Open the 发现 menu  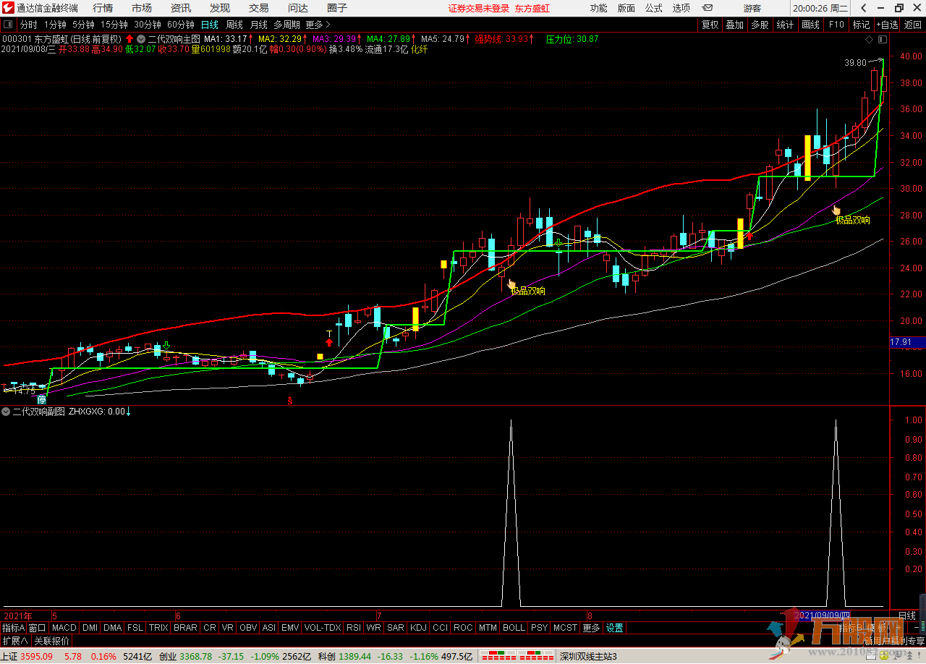[220, 8]
